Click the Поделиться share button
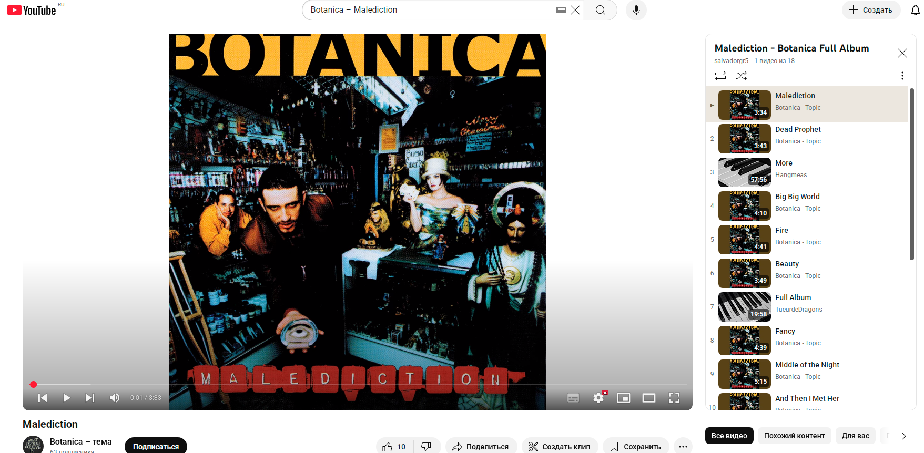 tap(481, 447)
